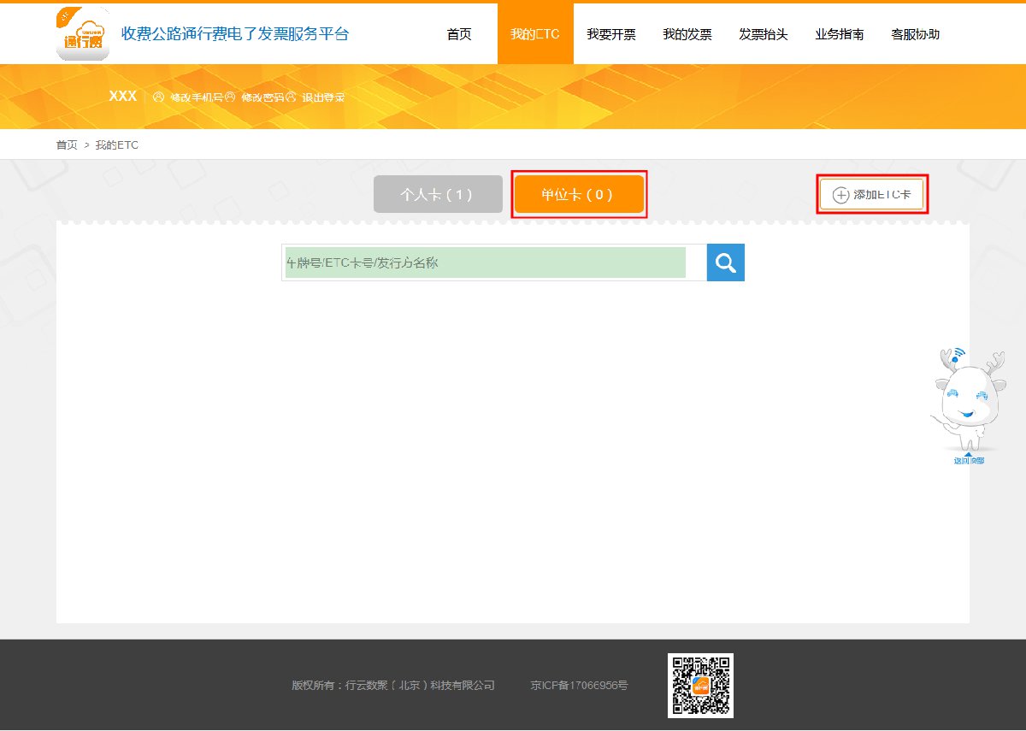Select the 单位卡 (0) tab

click(579, 194)
